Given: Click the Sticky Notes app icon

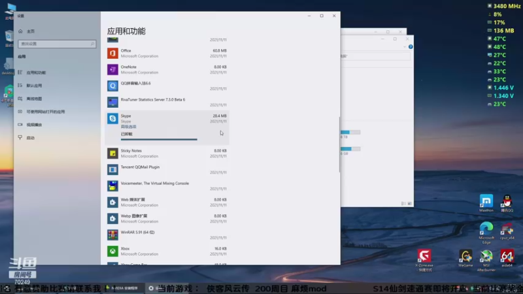Looking at the screenshot, I should pos(112,154).
